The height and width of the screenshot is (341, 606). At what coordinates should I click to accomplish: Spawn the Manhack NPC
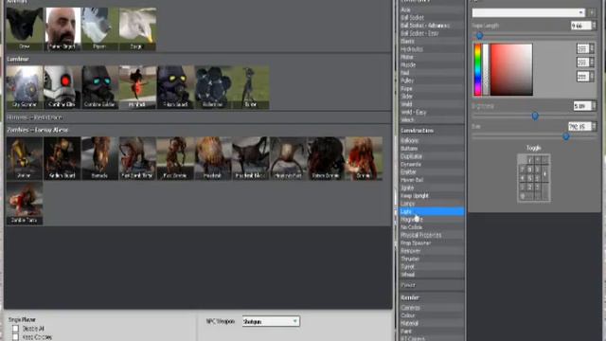137,87
